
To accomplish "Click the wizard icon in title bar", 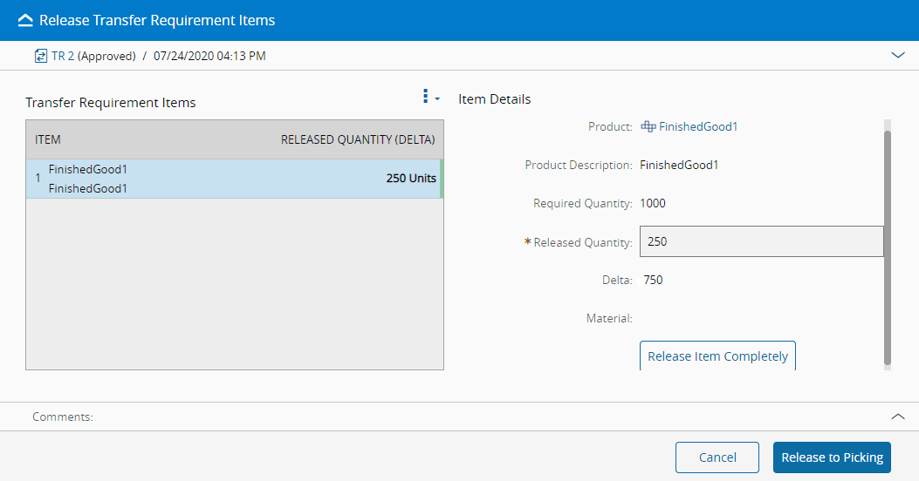I will (25, 20).
